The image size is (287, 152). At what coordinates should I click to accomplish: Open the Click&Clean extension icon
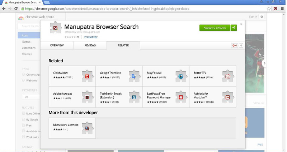pyautogui.click(x=87, y=76)
